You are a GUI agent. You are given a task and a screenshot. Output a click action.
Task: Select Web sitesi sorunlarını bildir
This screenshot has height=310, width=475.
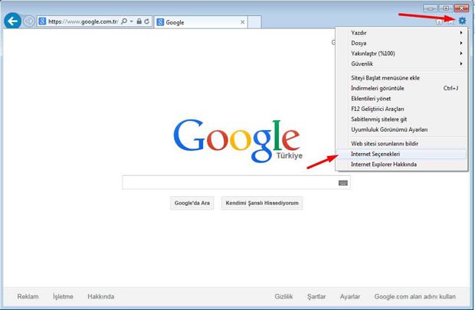click(402, 143)
